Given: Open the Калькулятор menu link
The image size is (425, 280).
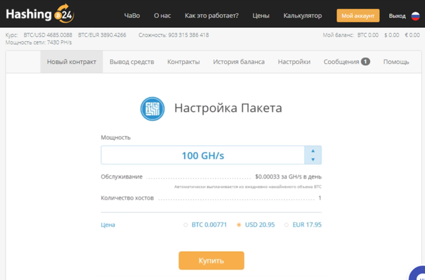Looking at the screenshot, I should (302, 16).
